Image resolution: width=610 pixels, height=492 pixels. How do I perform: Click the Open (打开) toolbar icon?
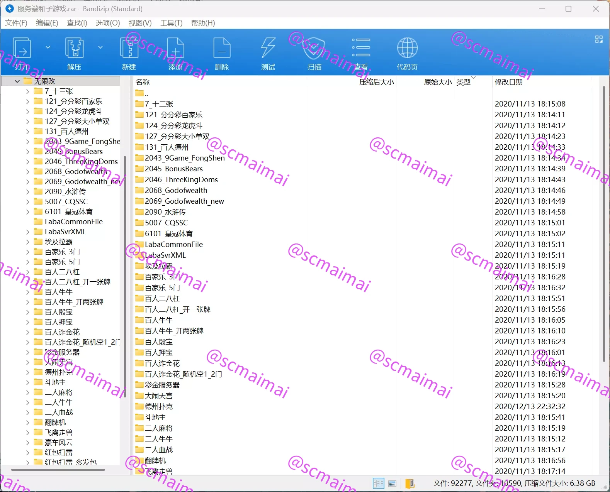pos(22,49)
